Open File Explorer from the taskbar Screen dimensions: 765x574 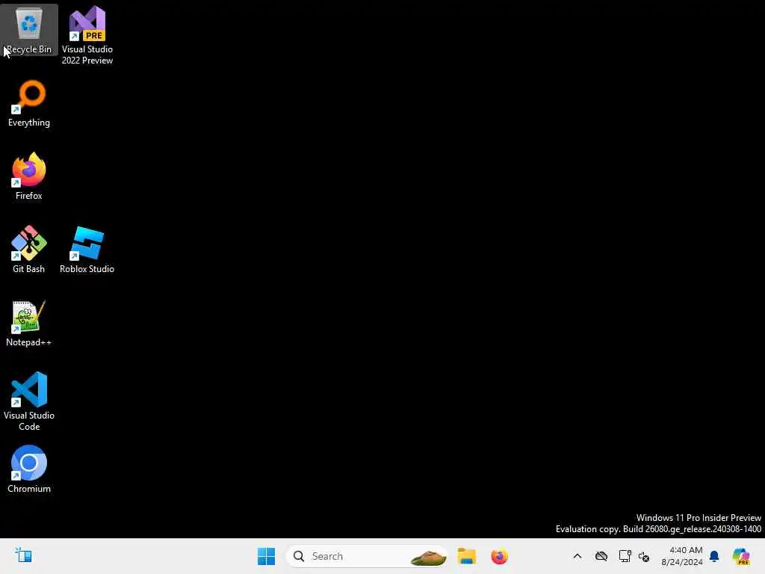(466, 556)
